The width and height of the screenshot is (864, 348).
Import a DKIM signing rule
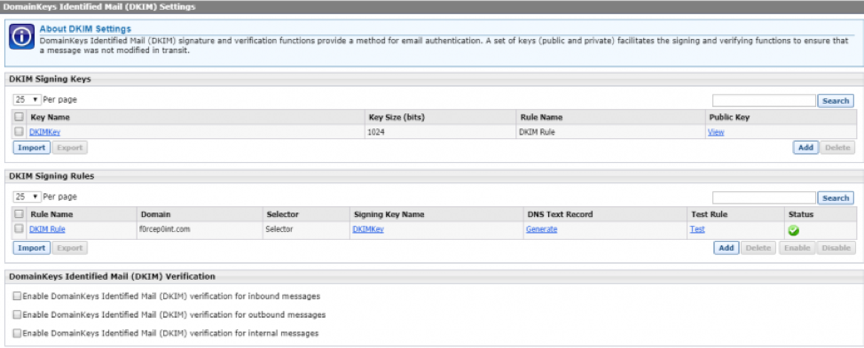click(x=31, y=248)
